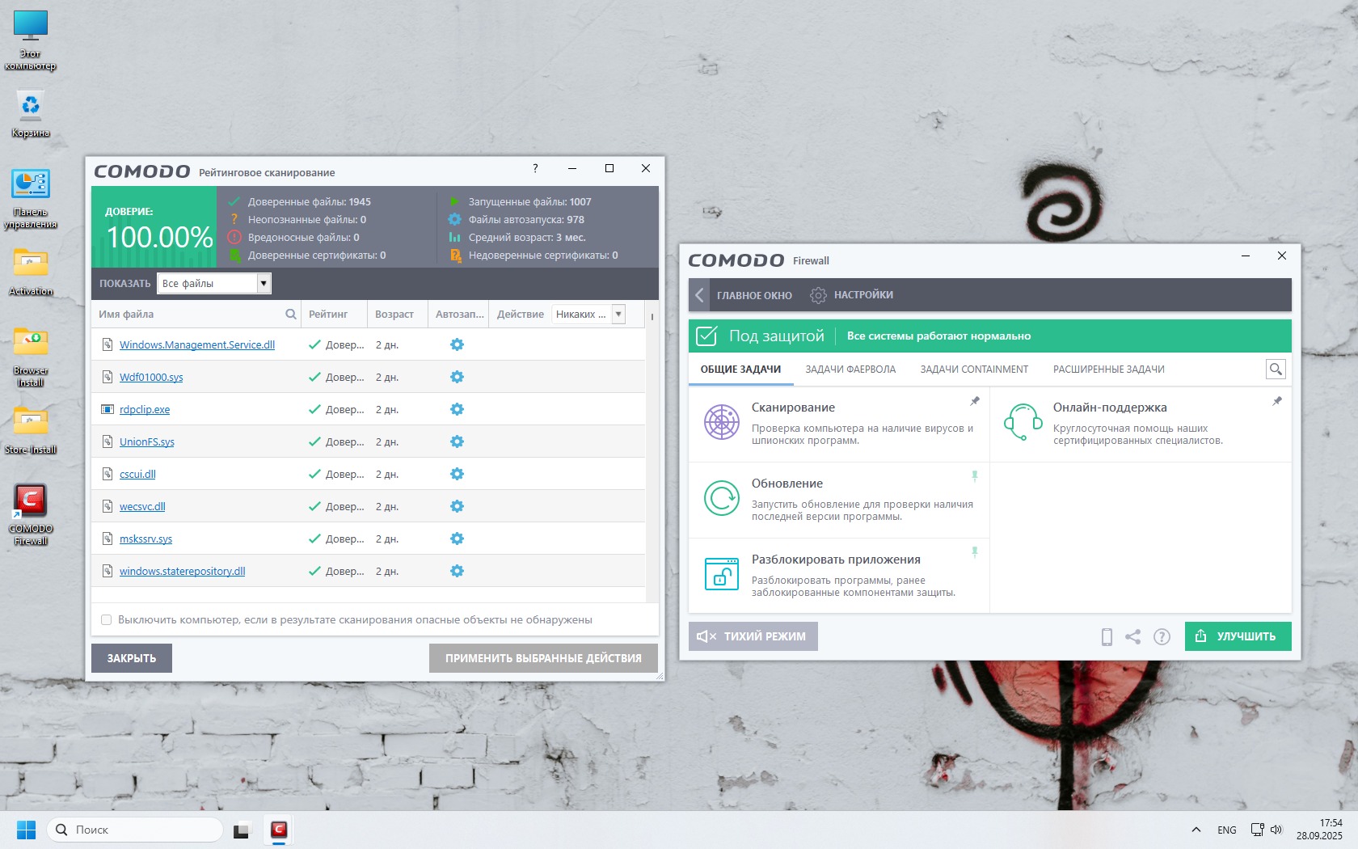Select the Activation desktop folder
Image resolution: width=1358 pixels, height=849 pixels.
tap(31, 272)
